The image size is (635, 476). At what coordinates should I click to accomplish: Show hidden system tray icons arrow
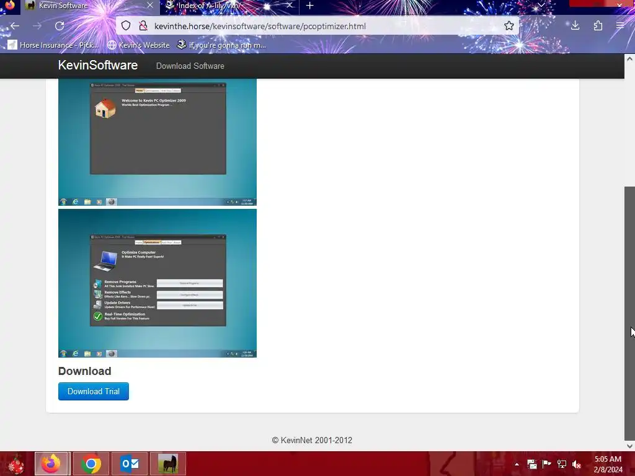(517, 464)
